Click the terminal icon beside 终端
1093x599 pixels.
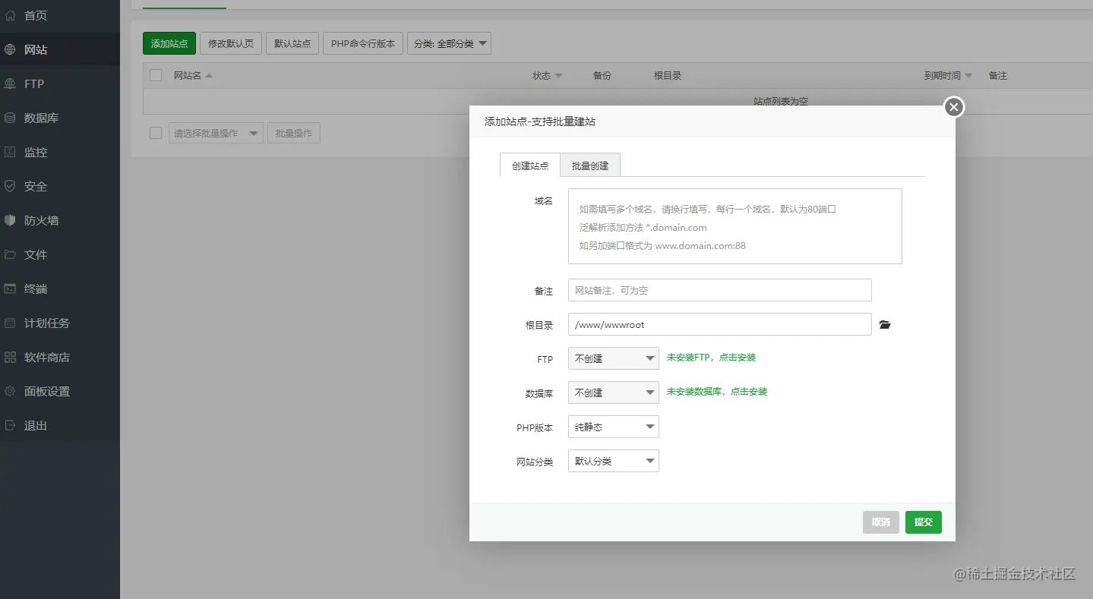10,288
